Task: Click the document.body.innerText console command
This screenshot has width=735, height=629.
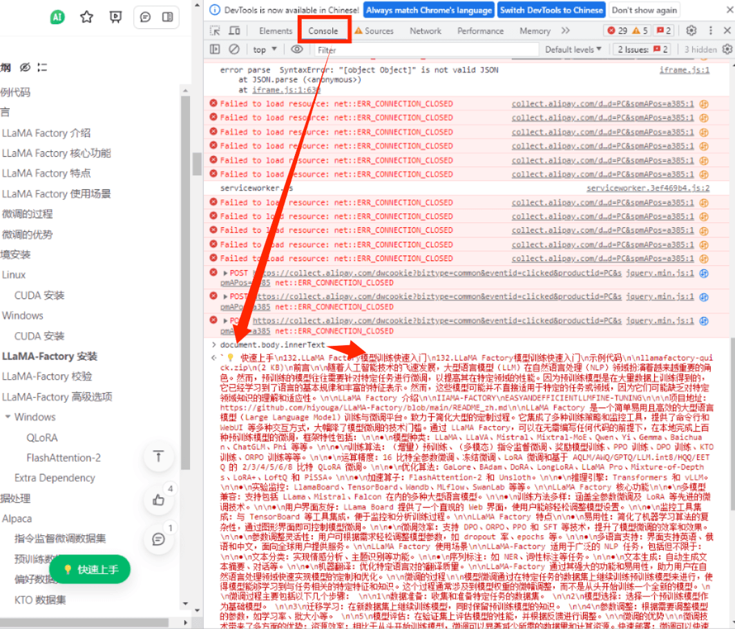Action: click(x=272, y=345)
